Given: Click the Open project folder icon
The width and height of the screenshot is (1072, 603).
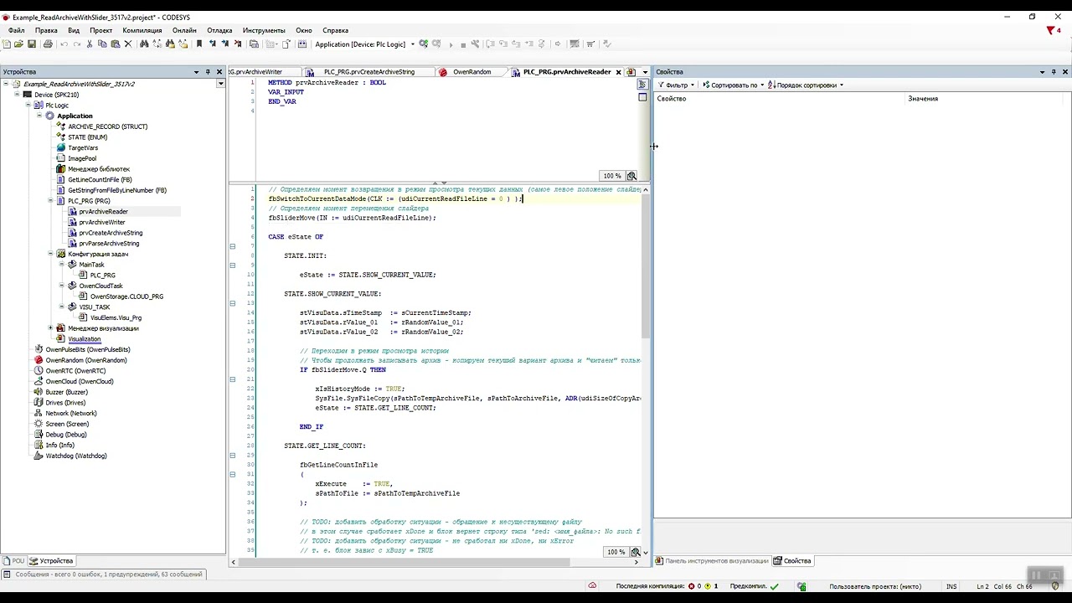Looking at the screenshot, I should 18,44.
